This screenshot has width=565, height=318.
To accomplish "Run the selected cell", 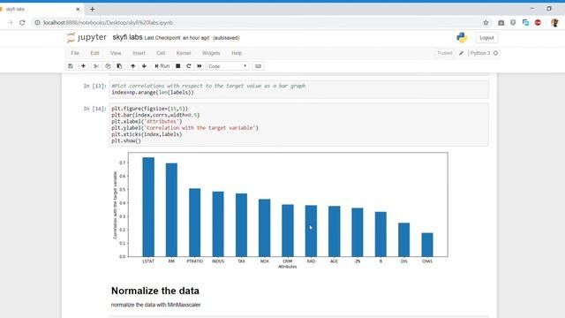I will pos(162,66).
